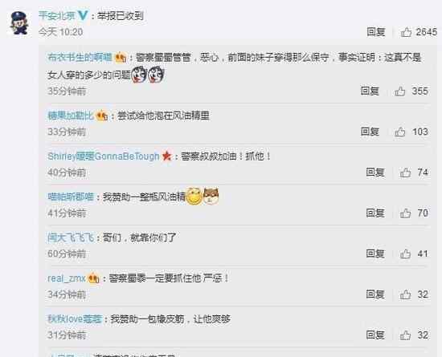The image size is (442, 357).
Task: Like the real_zmx comment
Action: 405,294
